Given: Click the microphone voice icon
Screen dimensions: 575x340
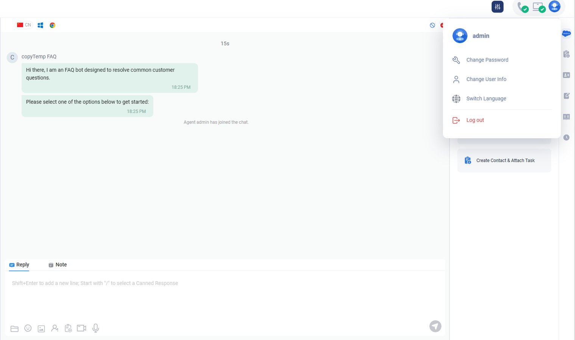Looking at the screenshot, I should 96,328.
